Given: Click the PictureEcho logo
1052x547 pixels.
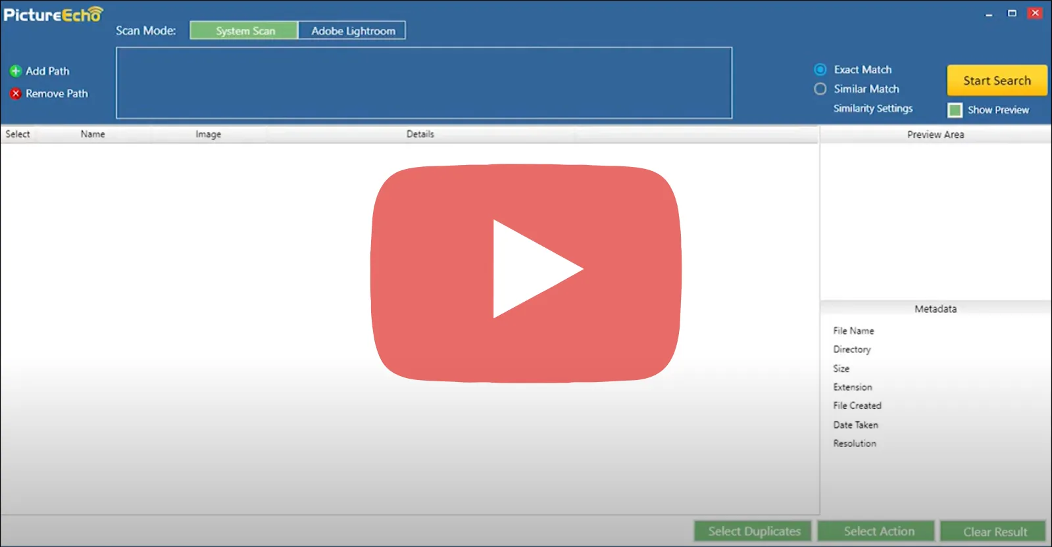Looking at the screenshot, I should point(53,14).
